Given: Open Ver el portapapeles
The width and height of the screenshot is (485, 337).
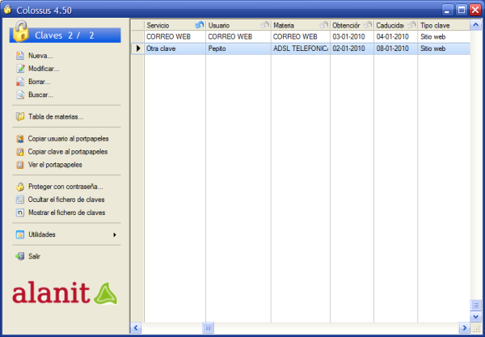Looking at the screenshot, I should click(55, 164).
